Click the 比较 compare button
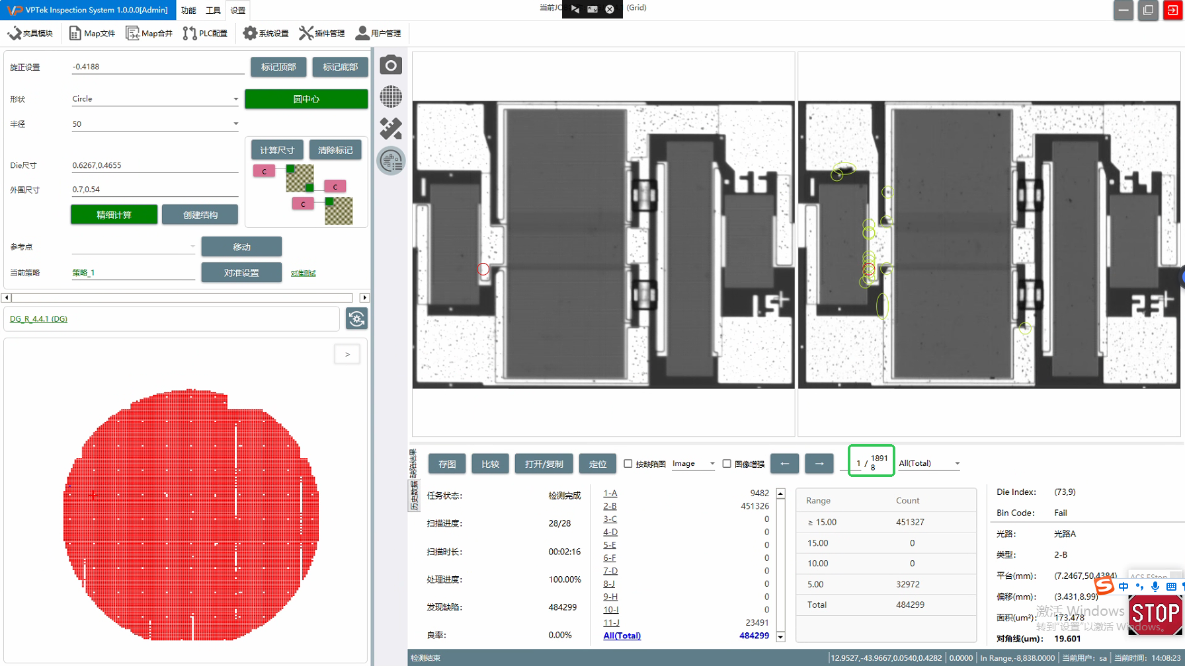 click(491, 464)
